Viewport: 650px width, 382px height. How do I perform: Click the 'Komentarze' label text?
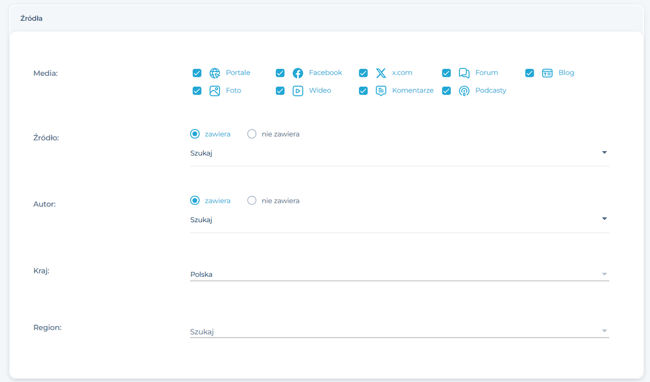point(413,90)
